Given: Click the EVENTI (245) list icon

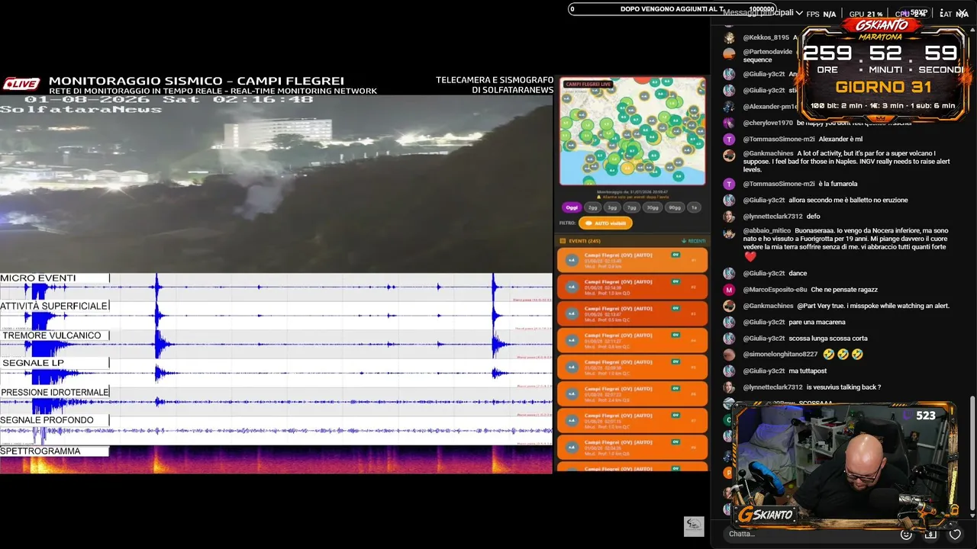Looking at the screenshot, I should (x=563, y=241).
